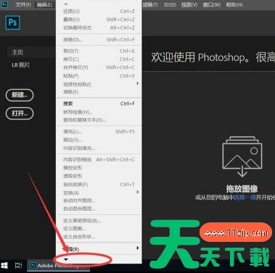Choose 定义画笔预设(B)... entry
This screenshot has width=275, height=273.
click(x=99, y=220)
